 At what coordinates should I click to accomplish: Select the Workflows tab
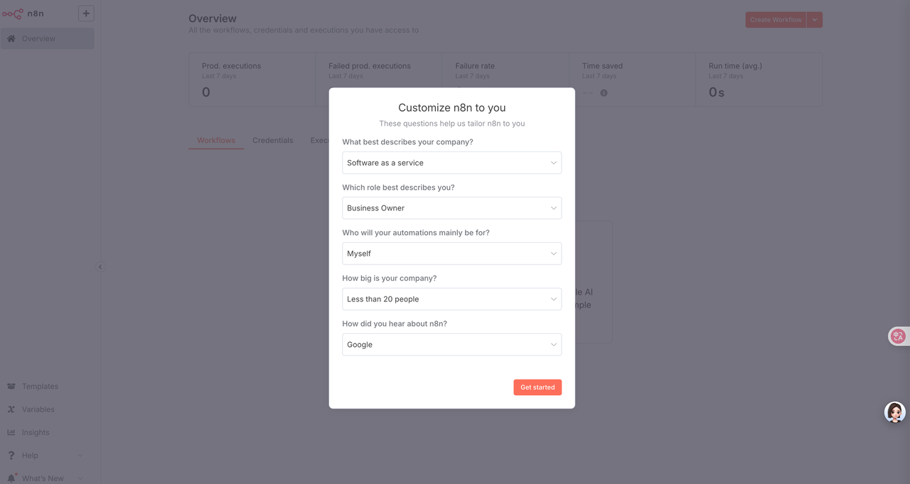coord(216,141)
